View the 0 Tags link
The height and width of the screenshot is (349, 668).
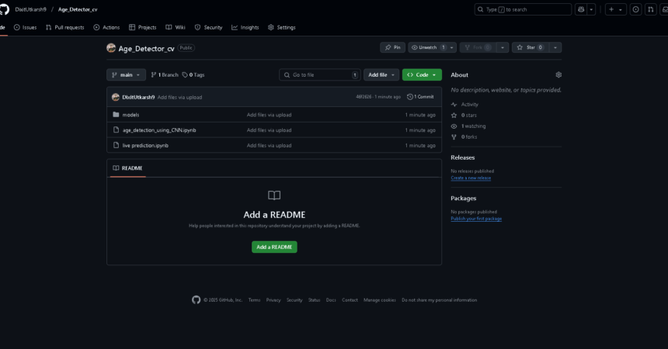193,75
